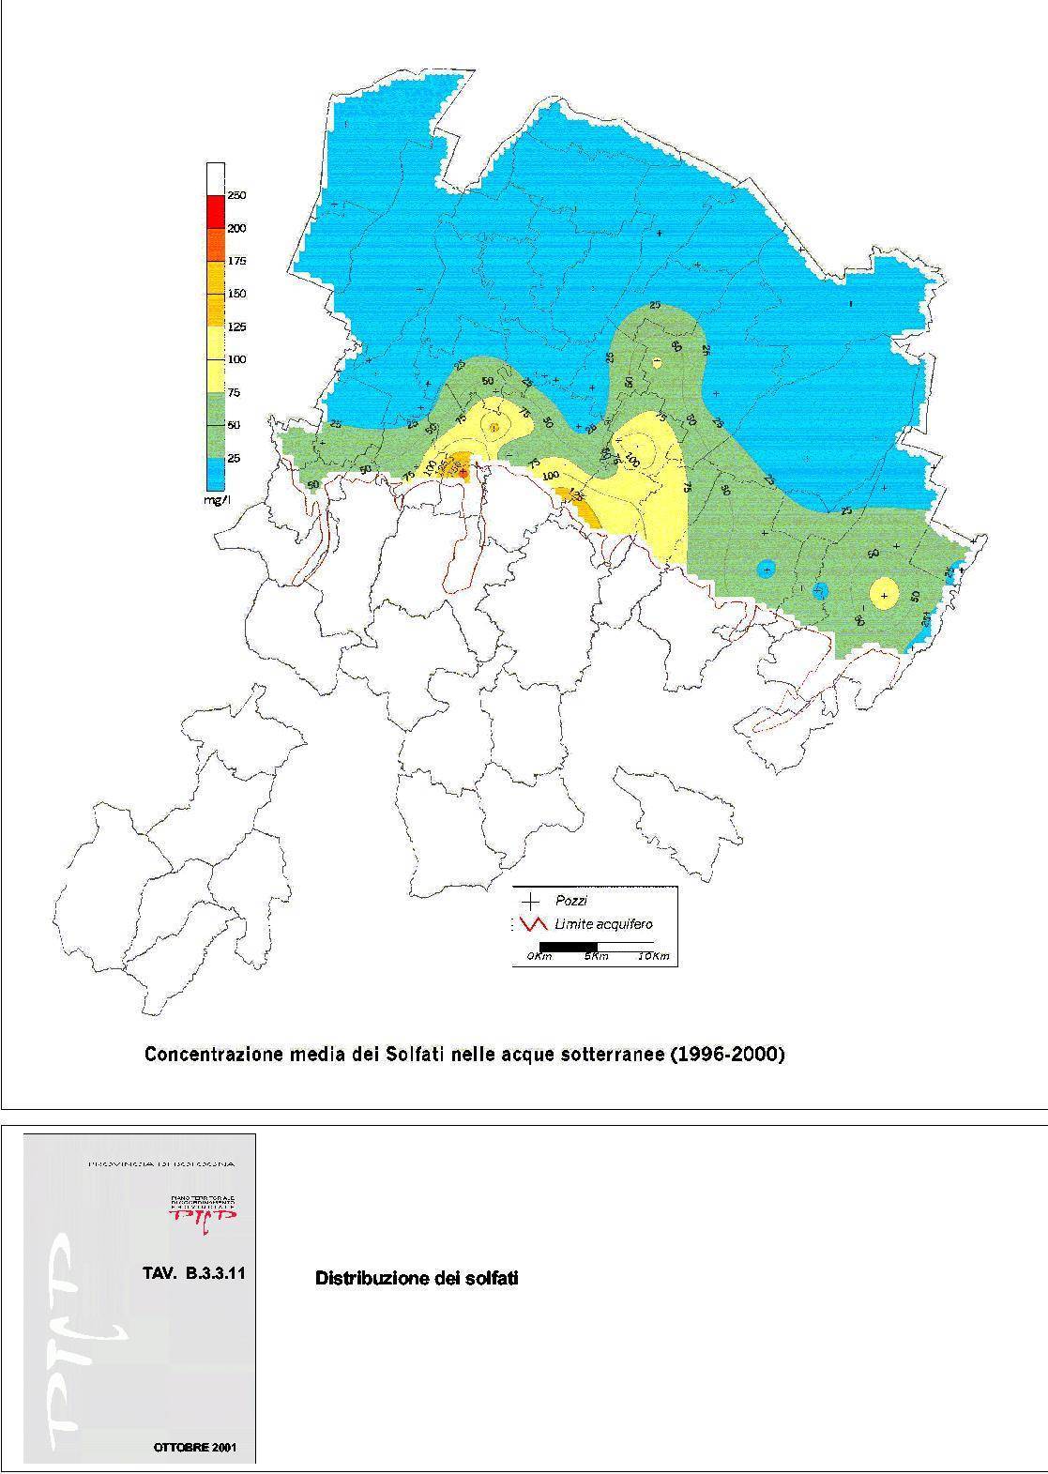Click the "0Km" scale bar label
1048x1474 pixels.
539,957
